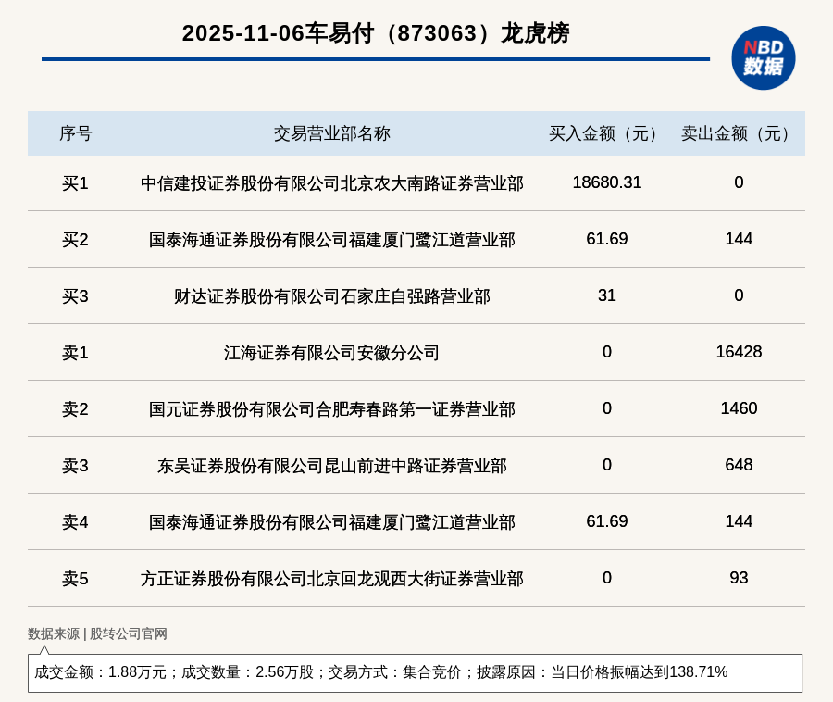Viewport: 833px width, 702px height.
Task: Click the 江海证券 安徽分公司 name
Action: [331, 353]
